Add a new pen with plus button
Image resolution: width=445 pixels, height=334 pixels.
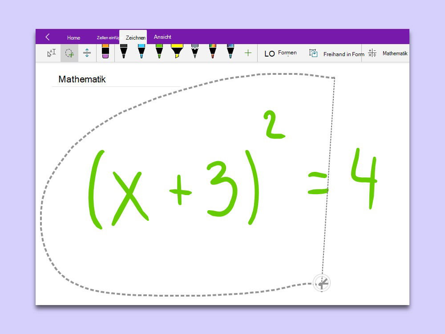(x=248, y=53)
